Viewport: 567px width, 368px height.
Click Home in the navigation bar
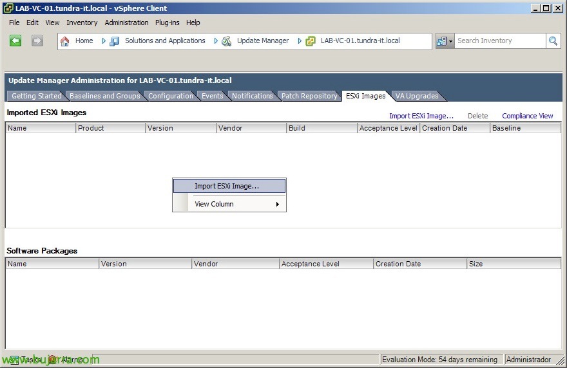pos(84,41)
